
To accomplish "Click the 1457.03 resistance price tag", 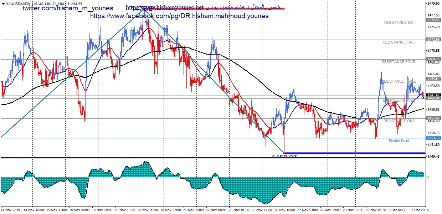I will point(433,118).
